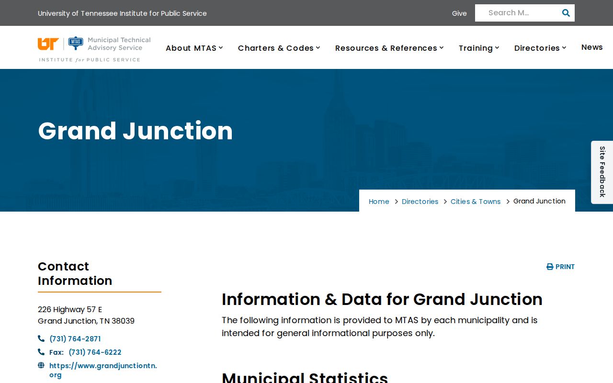Click the globe icon beside website link
613x383 pixels.
41,365
